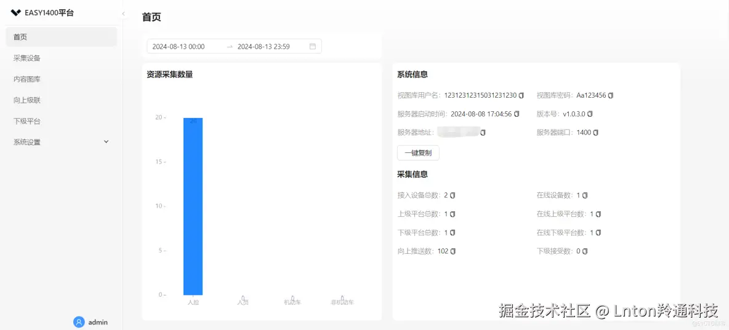Open the 内容图库 menu item
Viewport: 729px width, 330px height.
[x=62, y=79]
